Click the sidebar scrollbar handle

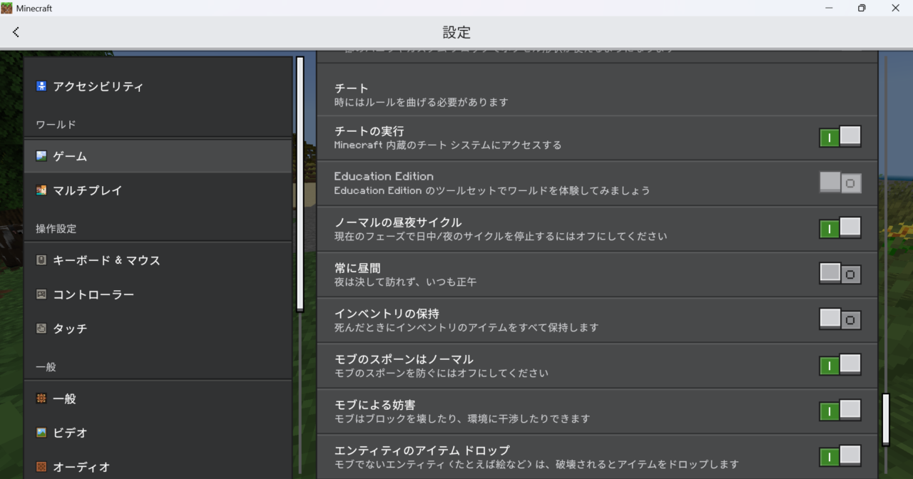[x=300, y=184]
